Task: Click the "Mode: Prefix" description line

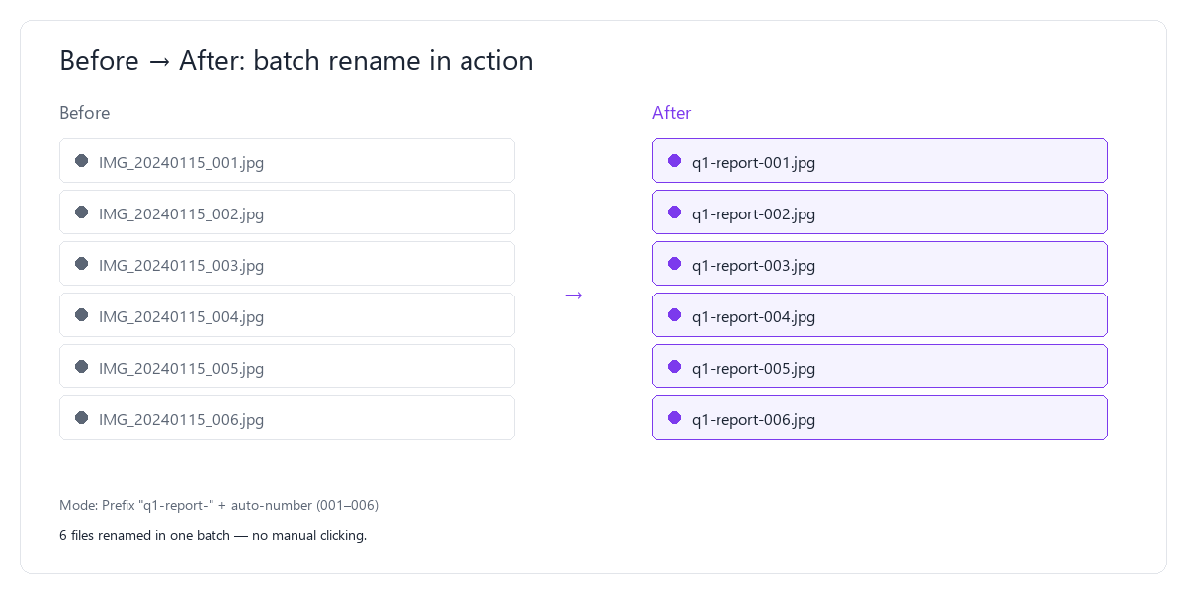Action: click(x=218, y=505)
